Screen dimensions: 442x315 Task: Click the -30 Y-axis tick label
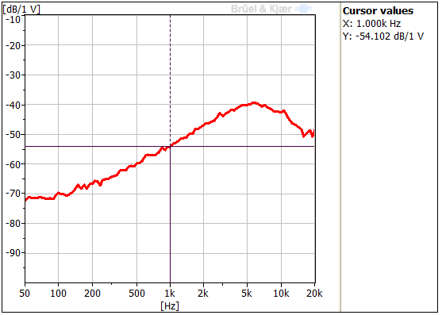(13, 75)
